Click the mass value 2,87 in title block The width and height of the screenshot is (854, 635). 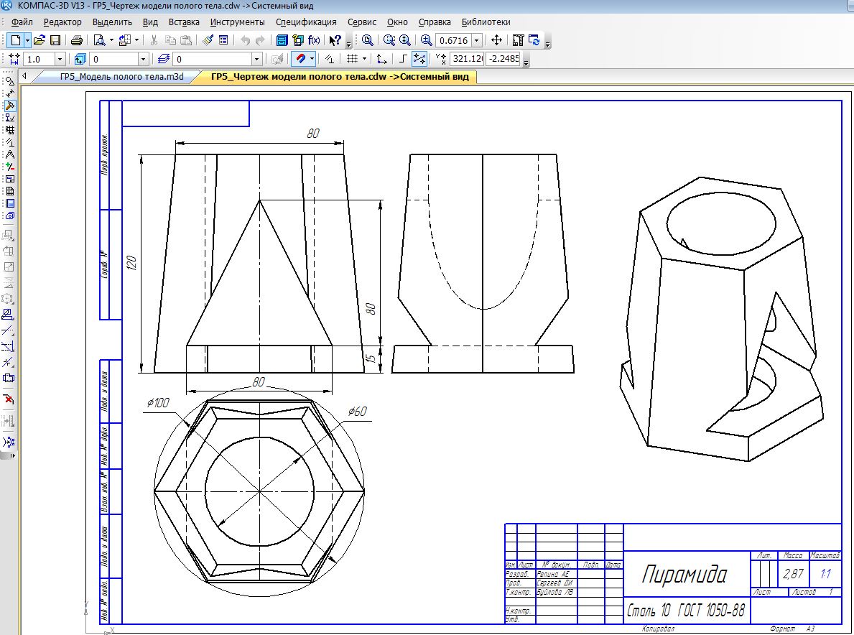tap(793, 573)
